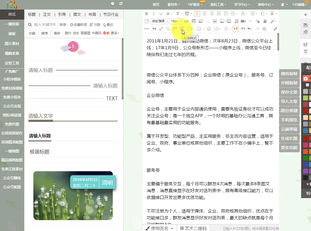The width and height of the screenshot is (311, 231).
Task: Click the music note audio icon
Action: [x=236, y=21]
